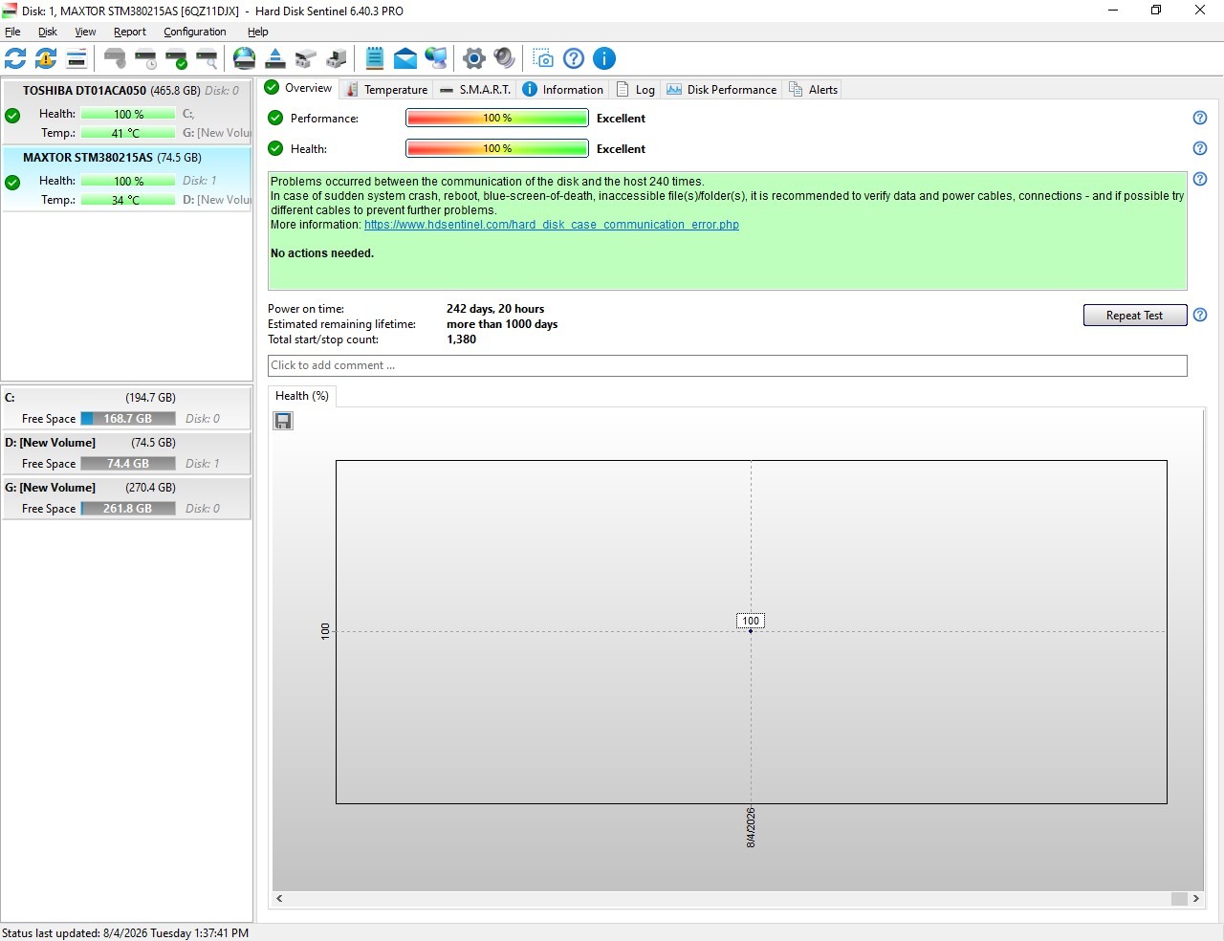This screenshot has width=1224, height=941.
Task: Click the refresh disk status icon
Action: 15,58
